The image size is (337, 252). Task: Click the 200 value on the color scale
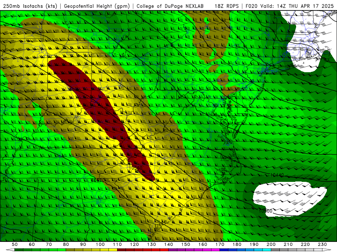[271, 244]
